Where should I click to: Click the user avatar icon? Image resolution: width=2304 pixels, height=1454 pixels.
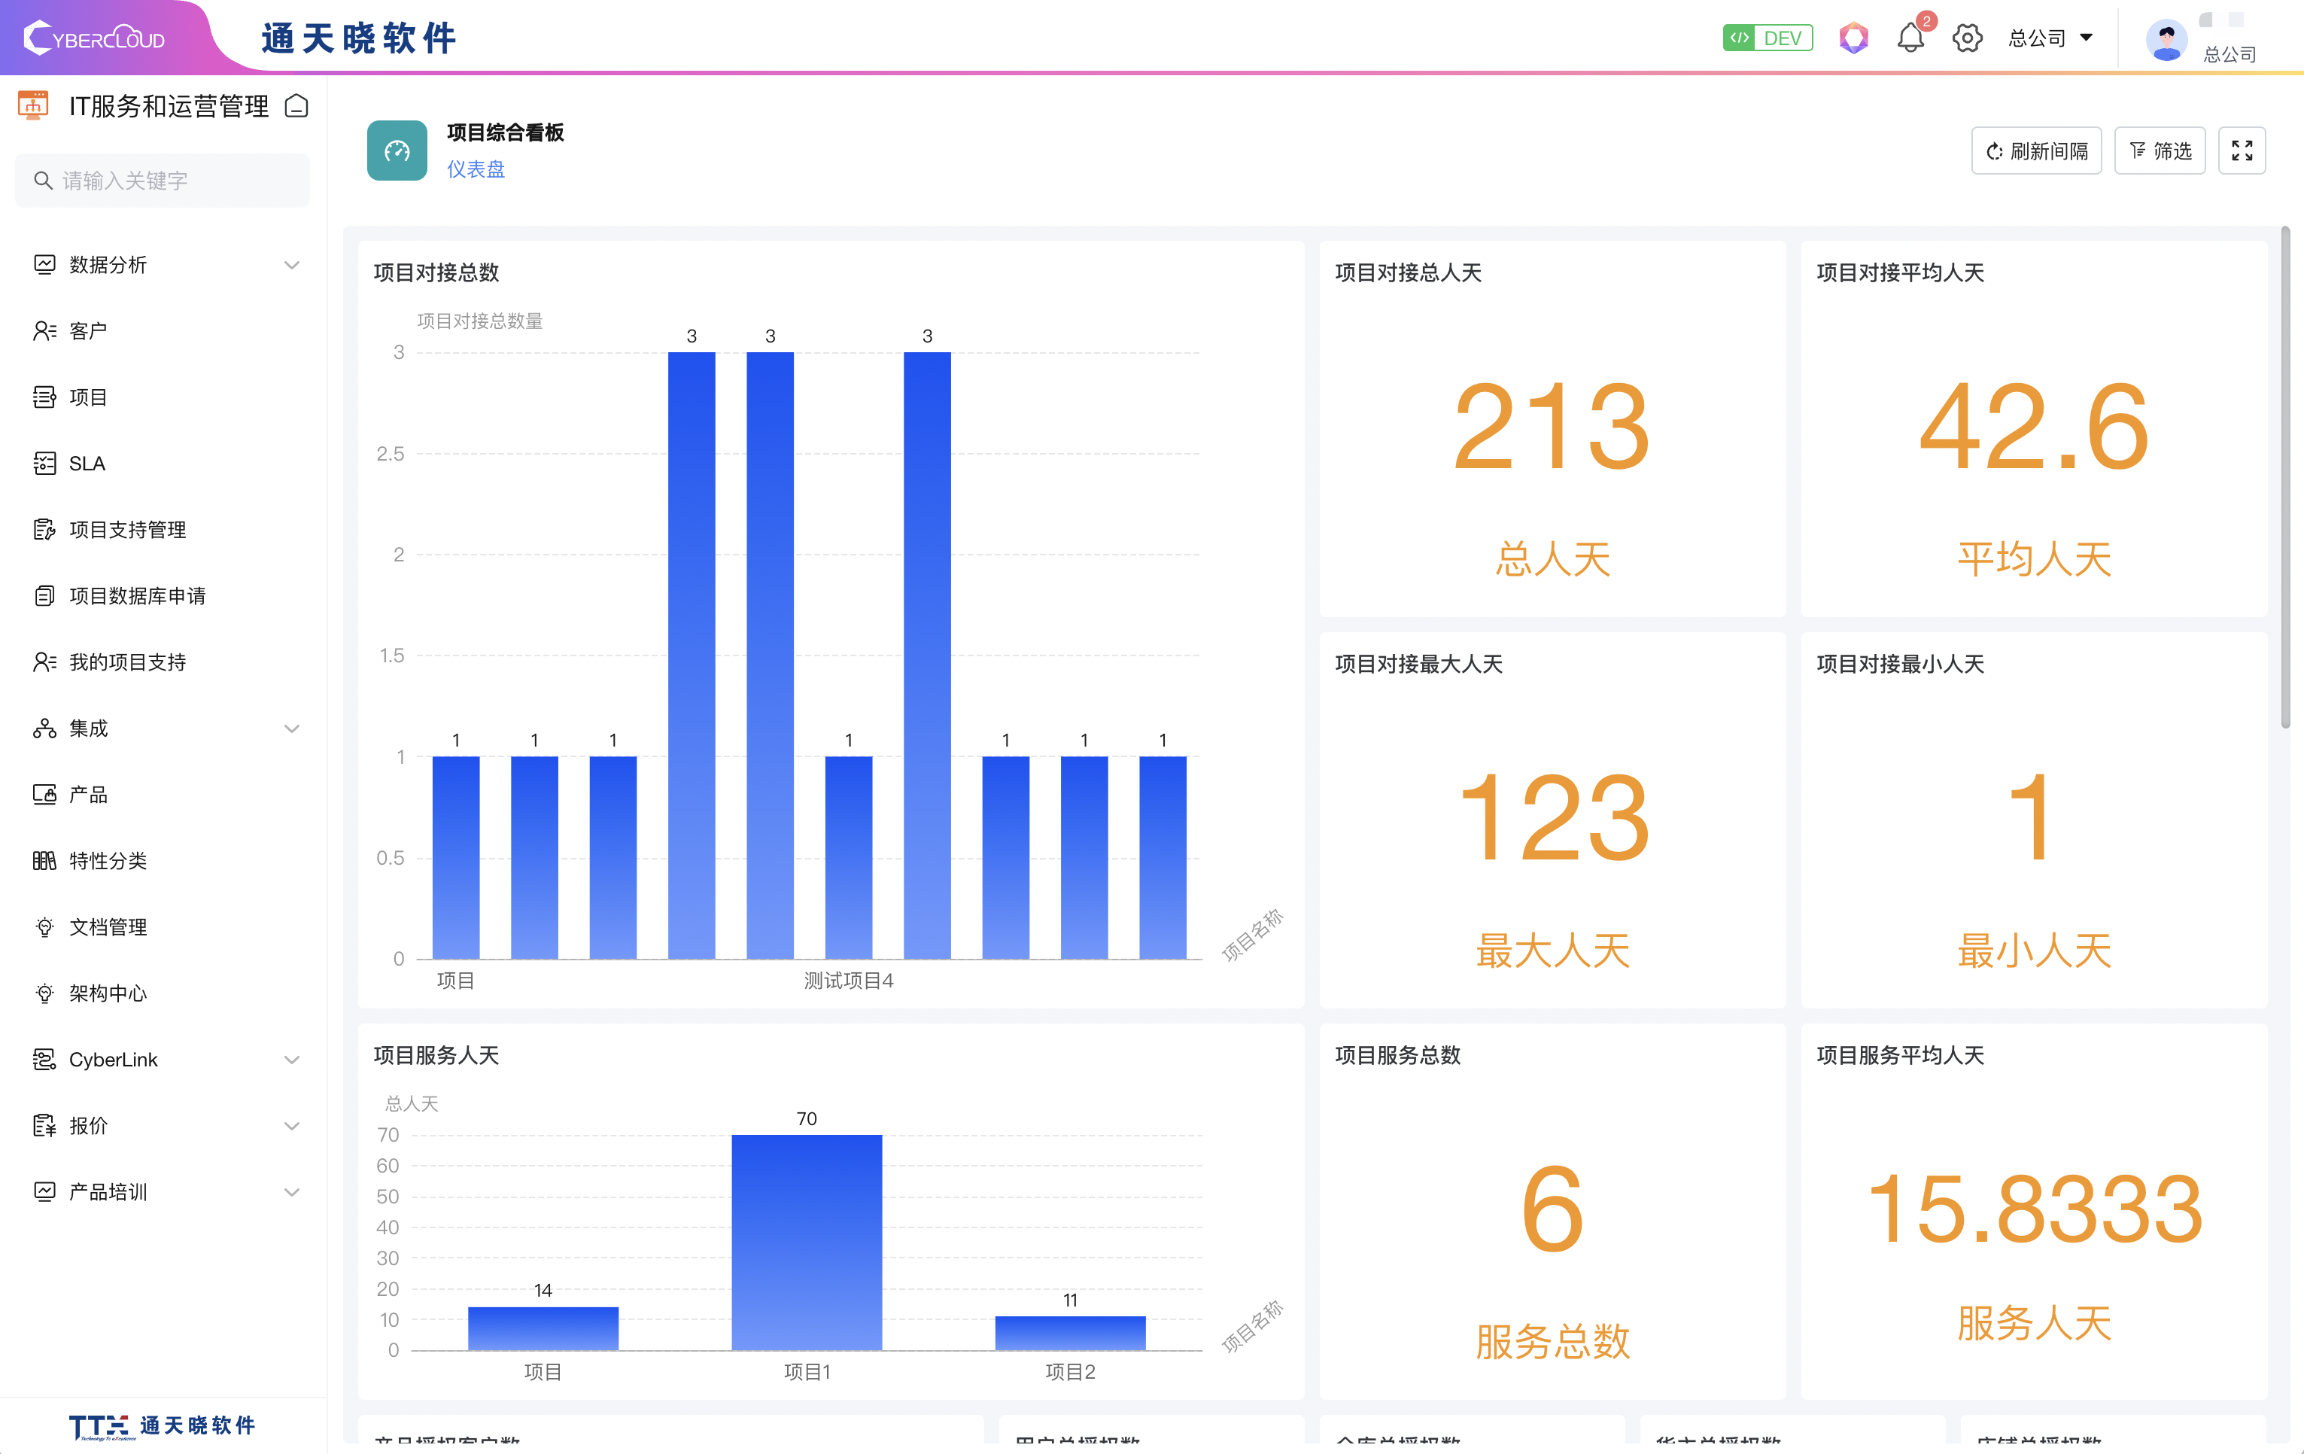tap(2166, 40)
